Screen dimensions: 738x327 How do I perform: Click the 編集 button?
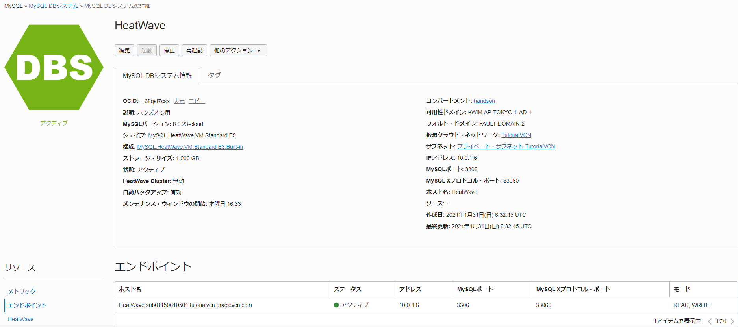(x=124, y=50)
